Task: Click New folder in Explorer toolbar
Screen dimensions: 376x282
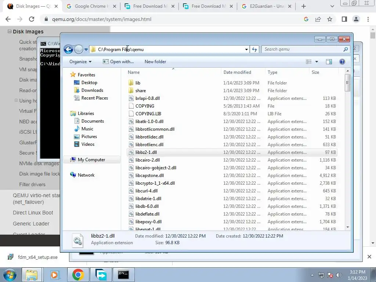Action: pos(155,62)
